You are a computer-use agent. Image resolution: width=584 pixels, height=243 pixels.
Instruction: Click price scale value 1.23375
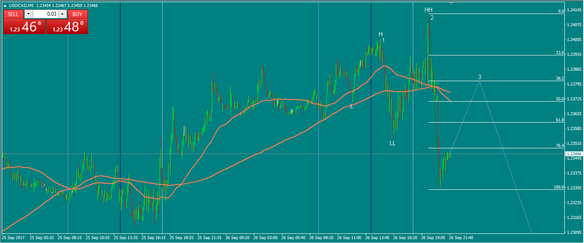coord(574,173)
